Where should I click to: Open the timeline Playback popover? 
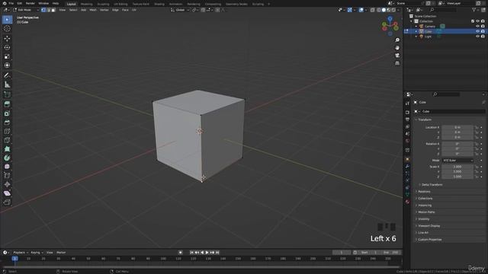click(21, 253)
